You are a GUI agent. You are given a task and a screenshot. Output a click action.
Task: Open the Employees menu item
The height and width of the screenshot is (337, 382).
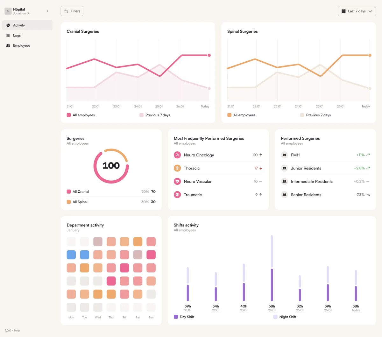(27, 45)
